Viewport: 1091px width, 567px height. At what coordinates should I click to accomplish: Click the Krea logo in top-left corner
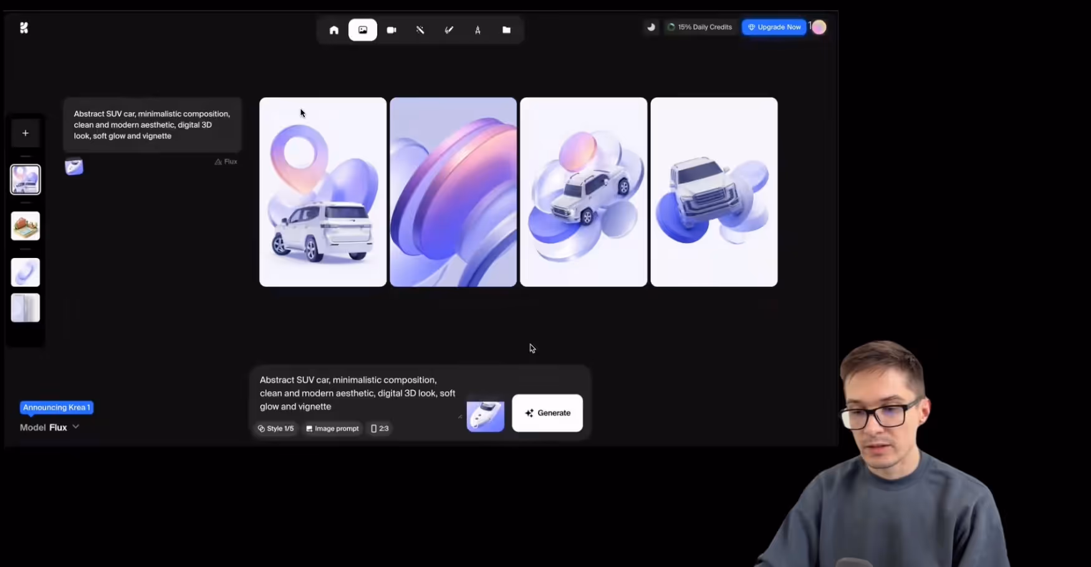point(24,27)
